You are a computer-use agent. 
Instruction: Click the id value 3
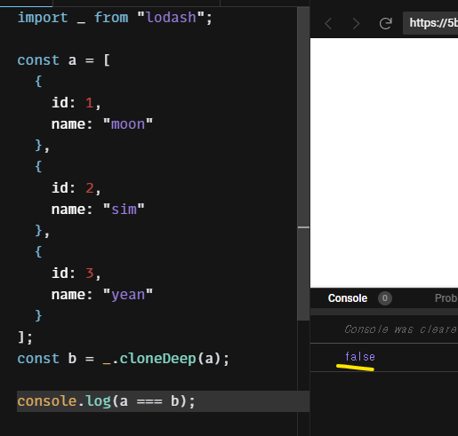pyautogui.click(x=90, y=273)
